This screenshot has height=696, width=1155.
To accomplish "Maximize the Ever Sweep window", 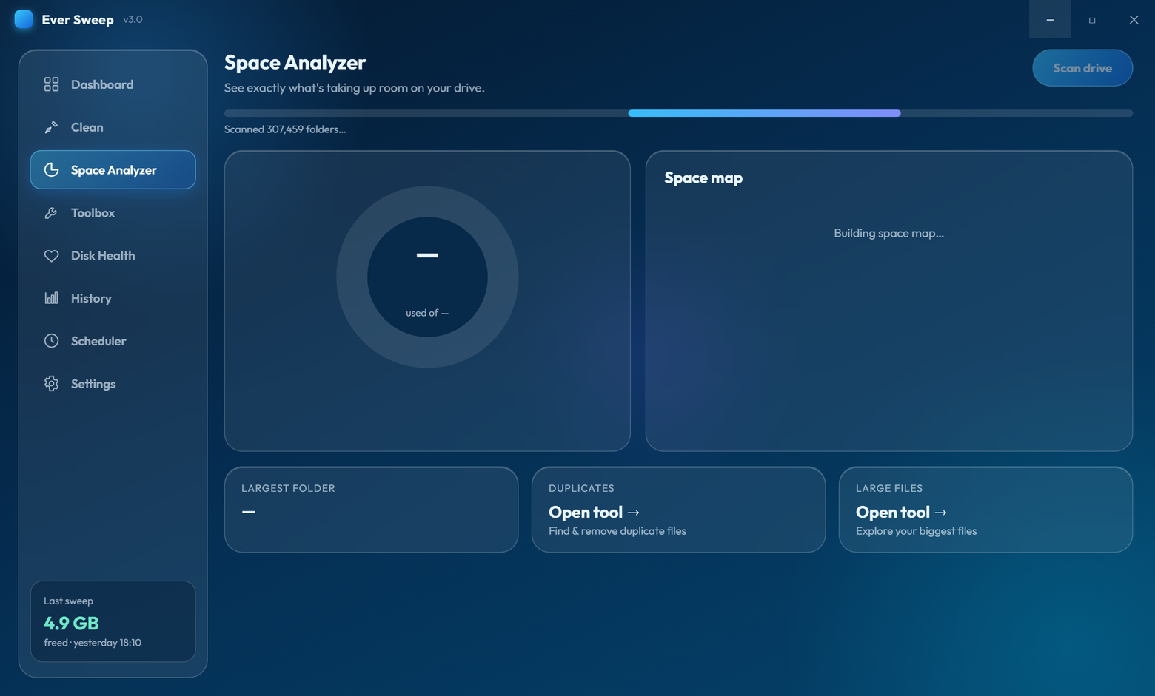I will [1092, 19].
